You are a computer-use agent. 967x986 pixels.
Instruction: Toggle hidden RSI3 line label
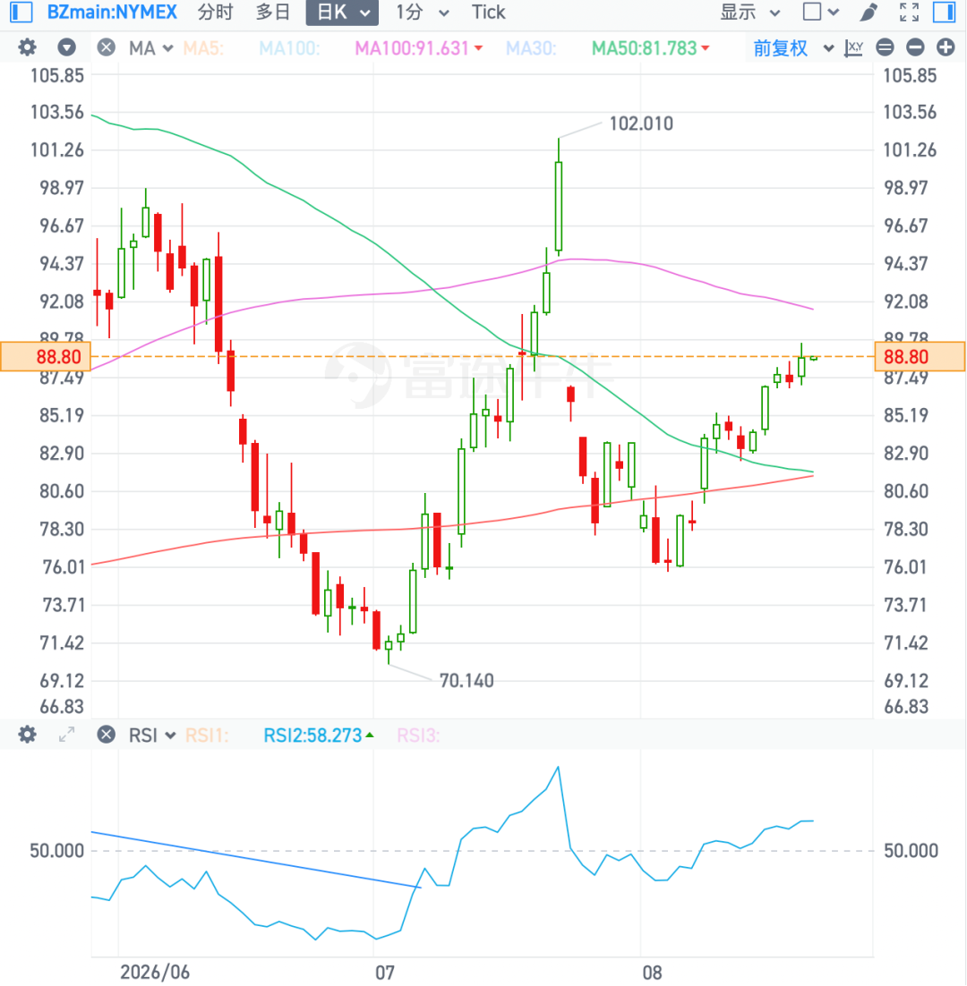coord(418,735)
